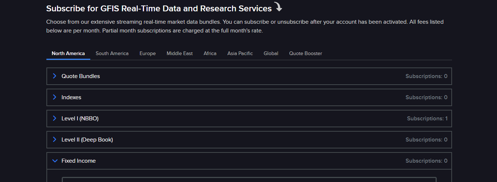Expand the Level I (NBBO) chevron
497x182 pixels.
pos(55,118)
